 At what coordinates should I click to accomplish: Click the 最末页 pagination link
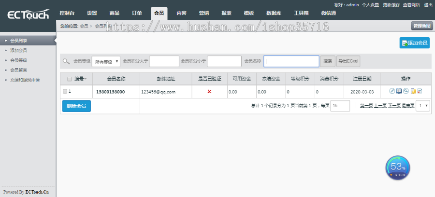[408, 106]
